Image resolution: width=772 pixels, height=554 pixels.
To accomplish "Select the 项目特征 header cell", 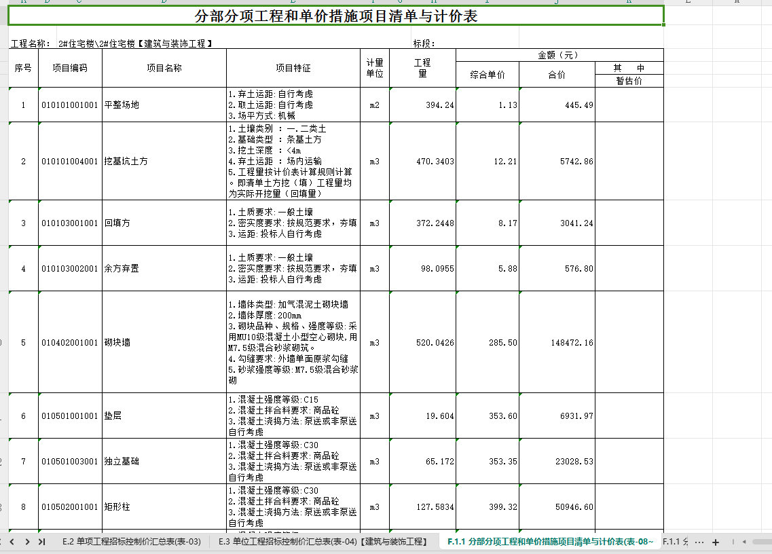I will coord(293,68).
